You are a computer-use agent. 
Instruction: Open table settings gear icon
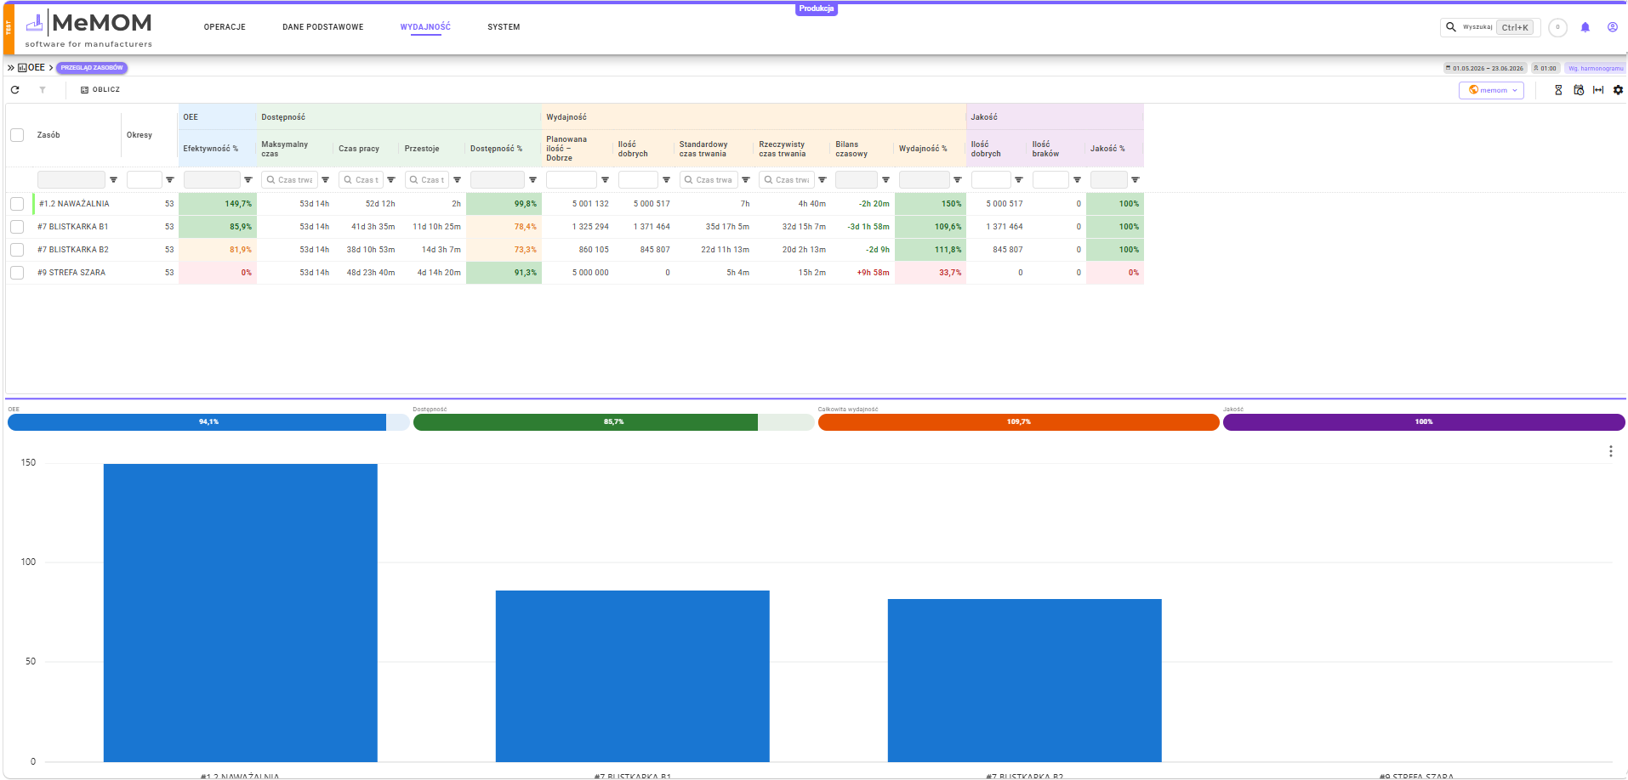(1618, 90)
